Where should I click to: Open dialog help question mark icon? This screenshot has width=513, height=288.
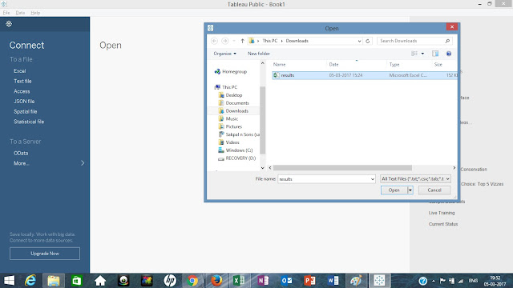pos(449,54)
